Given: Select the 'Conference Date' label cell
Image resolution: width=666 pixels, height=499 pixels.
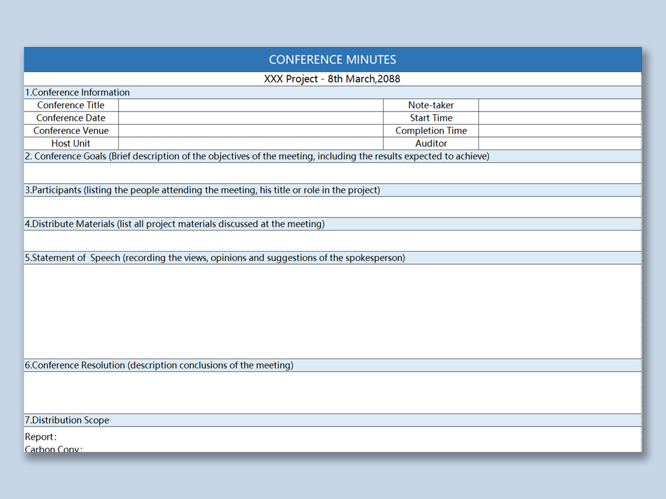Looking at the screenshot, I should pyautogui.click(x=71, y=118).
